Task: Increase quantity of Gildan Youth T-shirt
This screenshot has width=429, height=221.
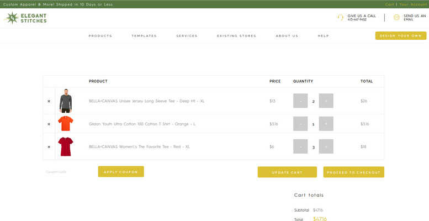Action: (x=326, y=124)
